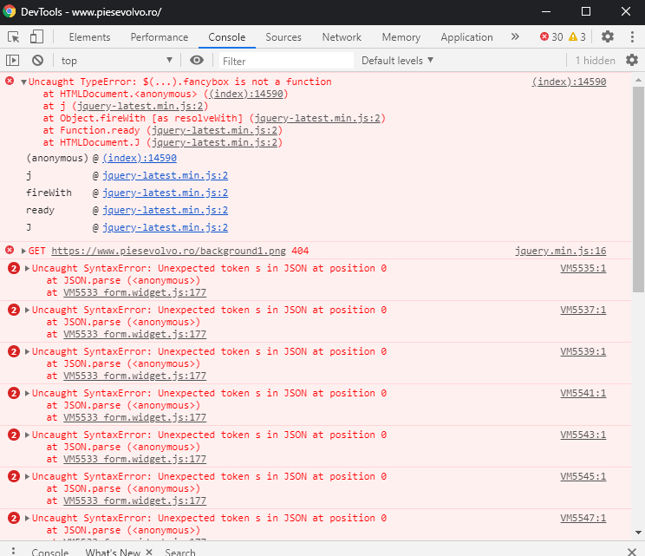Image resolution: width=645 pixels, height=556 pixels.
Task: Toggle the device toolbar icon
Action: (36, 37)
